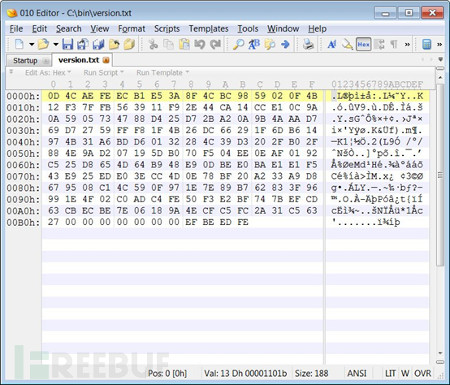Click the Pos: 0 [0h] status entry
The image size is (450, 385).
tap(167, 374)
